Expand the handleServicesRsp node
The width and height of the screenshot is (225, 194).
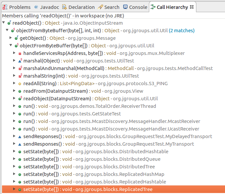(14, 53)
